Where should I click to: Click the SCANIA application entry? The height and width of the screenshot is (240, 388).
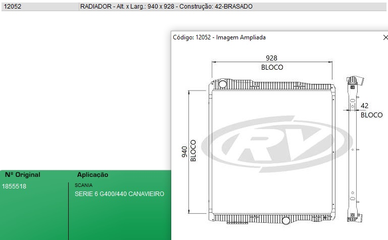pyautogui.click(x=83, y=185)
